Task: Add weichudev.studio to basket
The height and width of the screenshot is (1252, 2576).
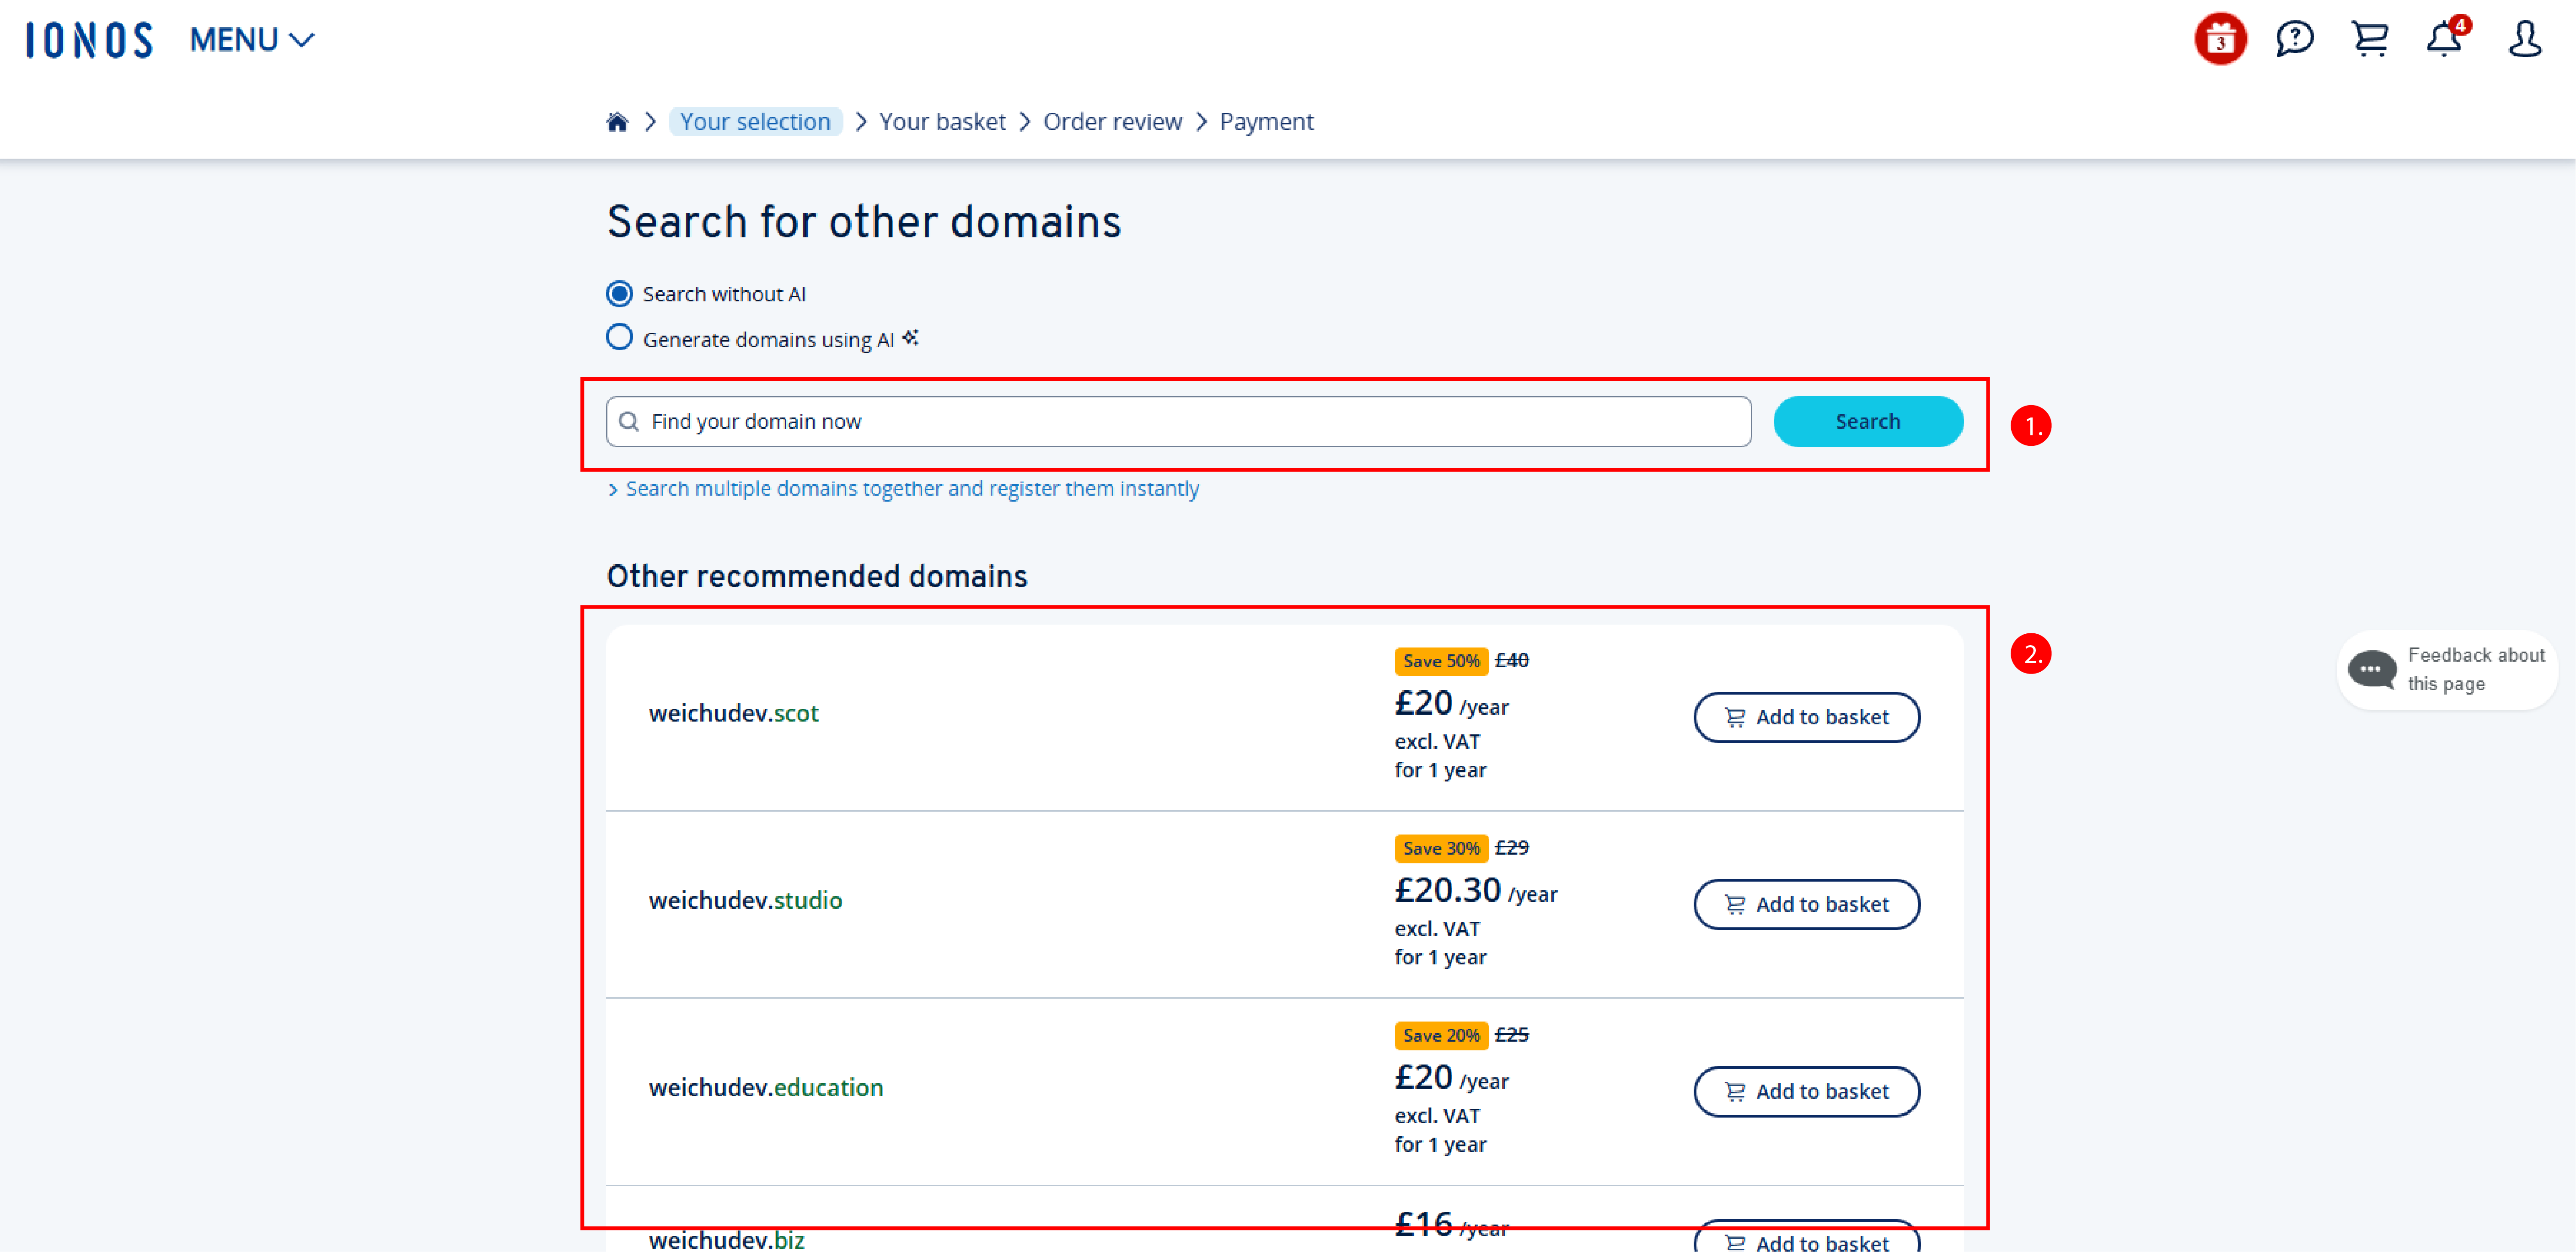Action: [x=1806, y=905]
